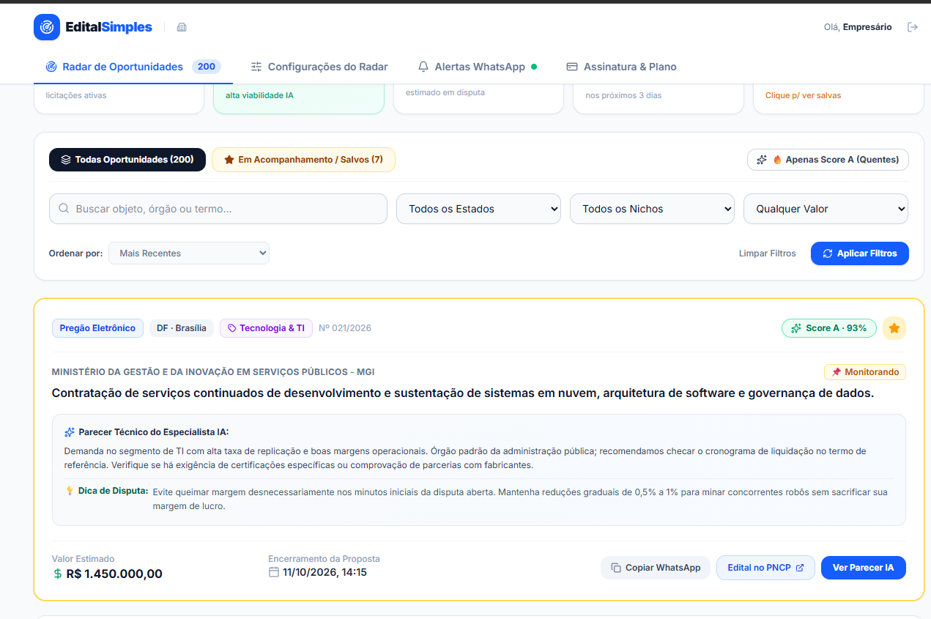Select Todas Oportunidades (200) filter
The image size is (931, 619).
coord(127,160)
